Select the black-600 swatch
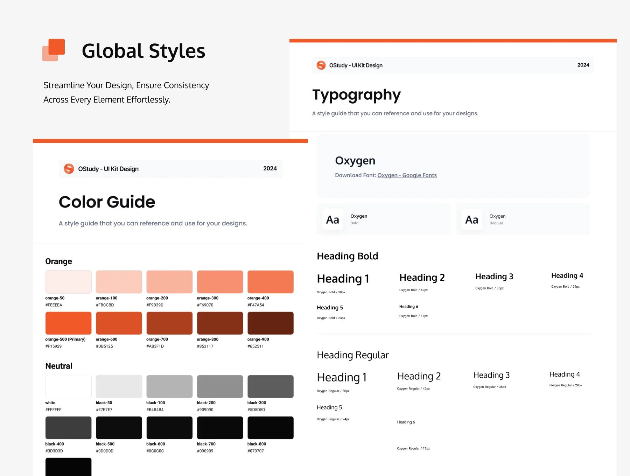 click(x=169, y=428)
